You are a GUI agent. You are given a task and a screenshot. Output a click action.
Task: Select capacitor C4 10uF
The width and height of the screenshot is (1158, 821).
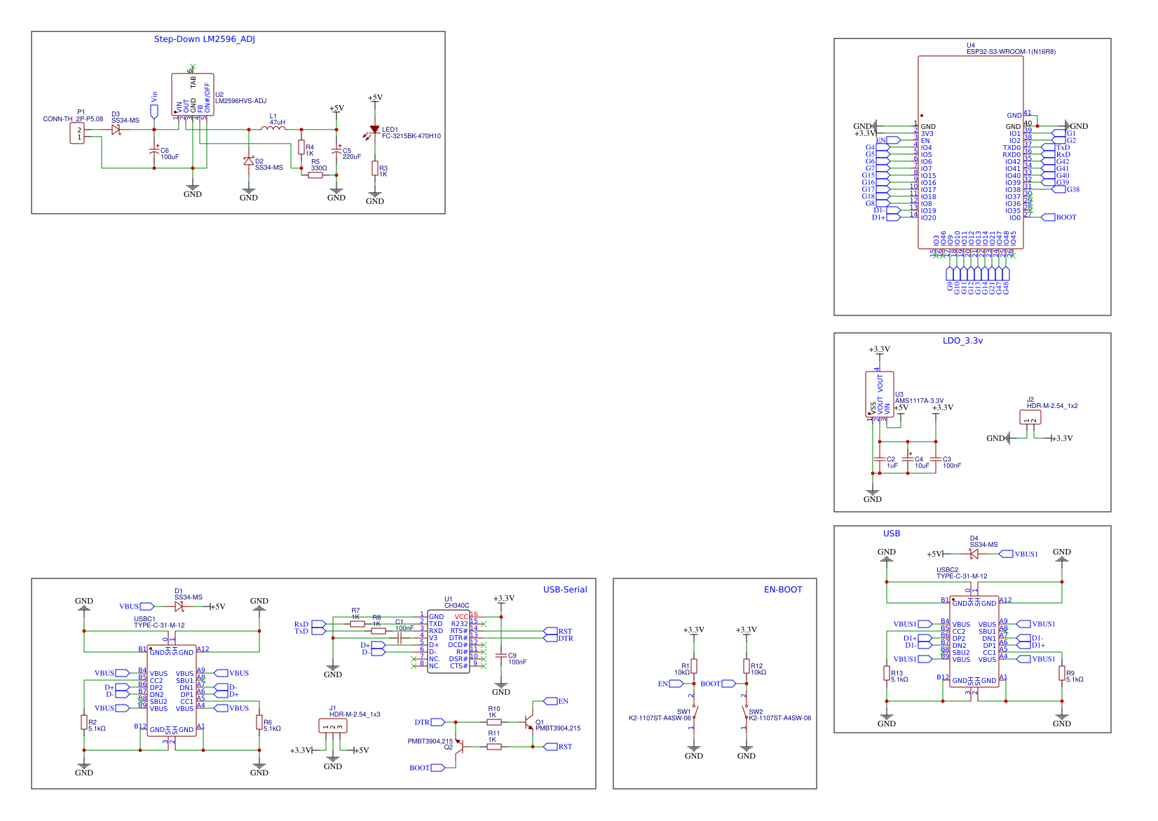pos(908,459)
